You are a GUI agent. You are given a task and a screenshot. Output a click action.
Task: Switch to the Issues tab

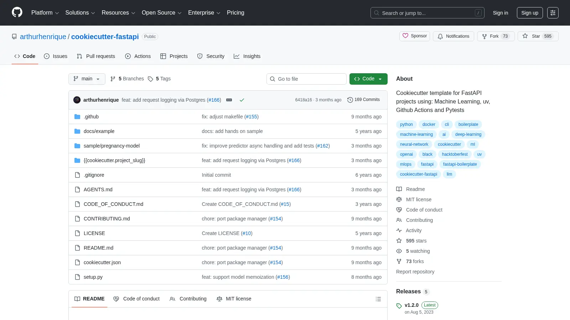point(56,56)
